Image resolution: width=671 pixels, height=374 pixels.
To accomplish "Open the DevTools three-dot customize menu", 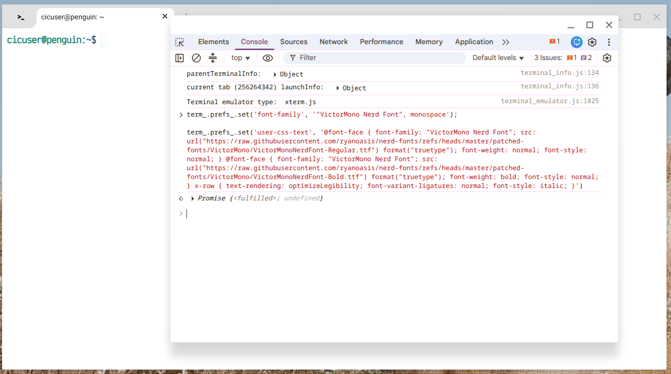I will coord(609,42).
